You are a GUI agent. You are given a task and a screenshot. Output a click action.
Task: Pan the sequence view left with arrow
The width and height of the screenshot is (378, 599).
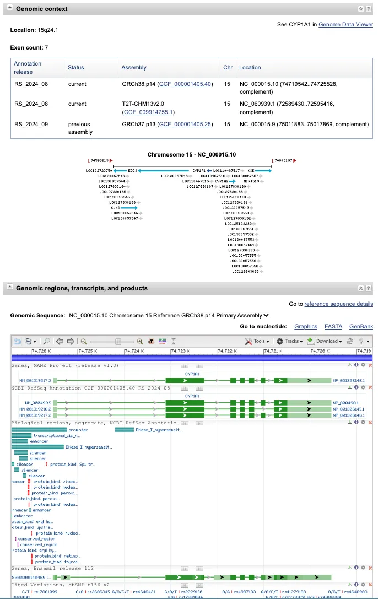point(60,341)
